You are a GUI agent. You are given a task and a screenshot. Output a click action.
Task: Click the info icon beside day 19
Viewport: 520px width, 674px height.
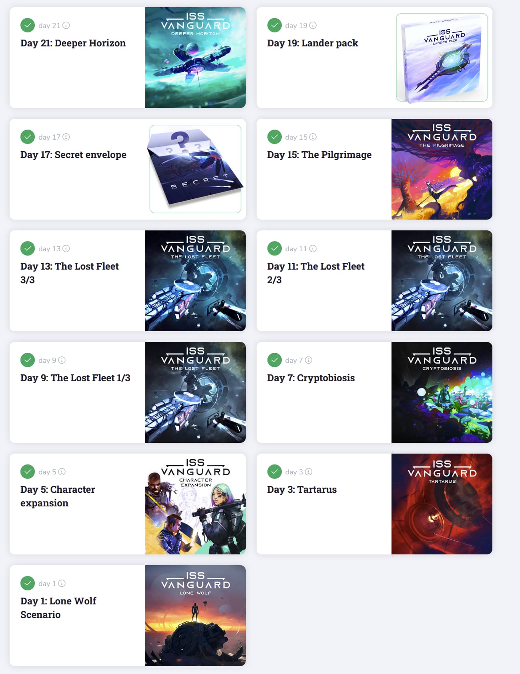point(313,26)
